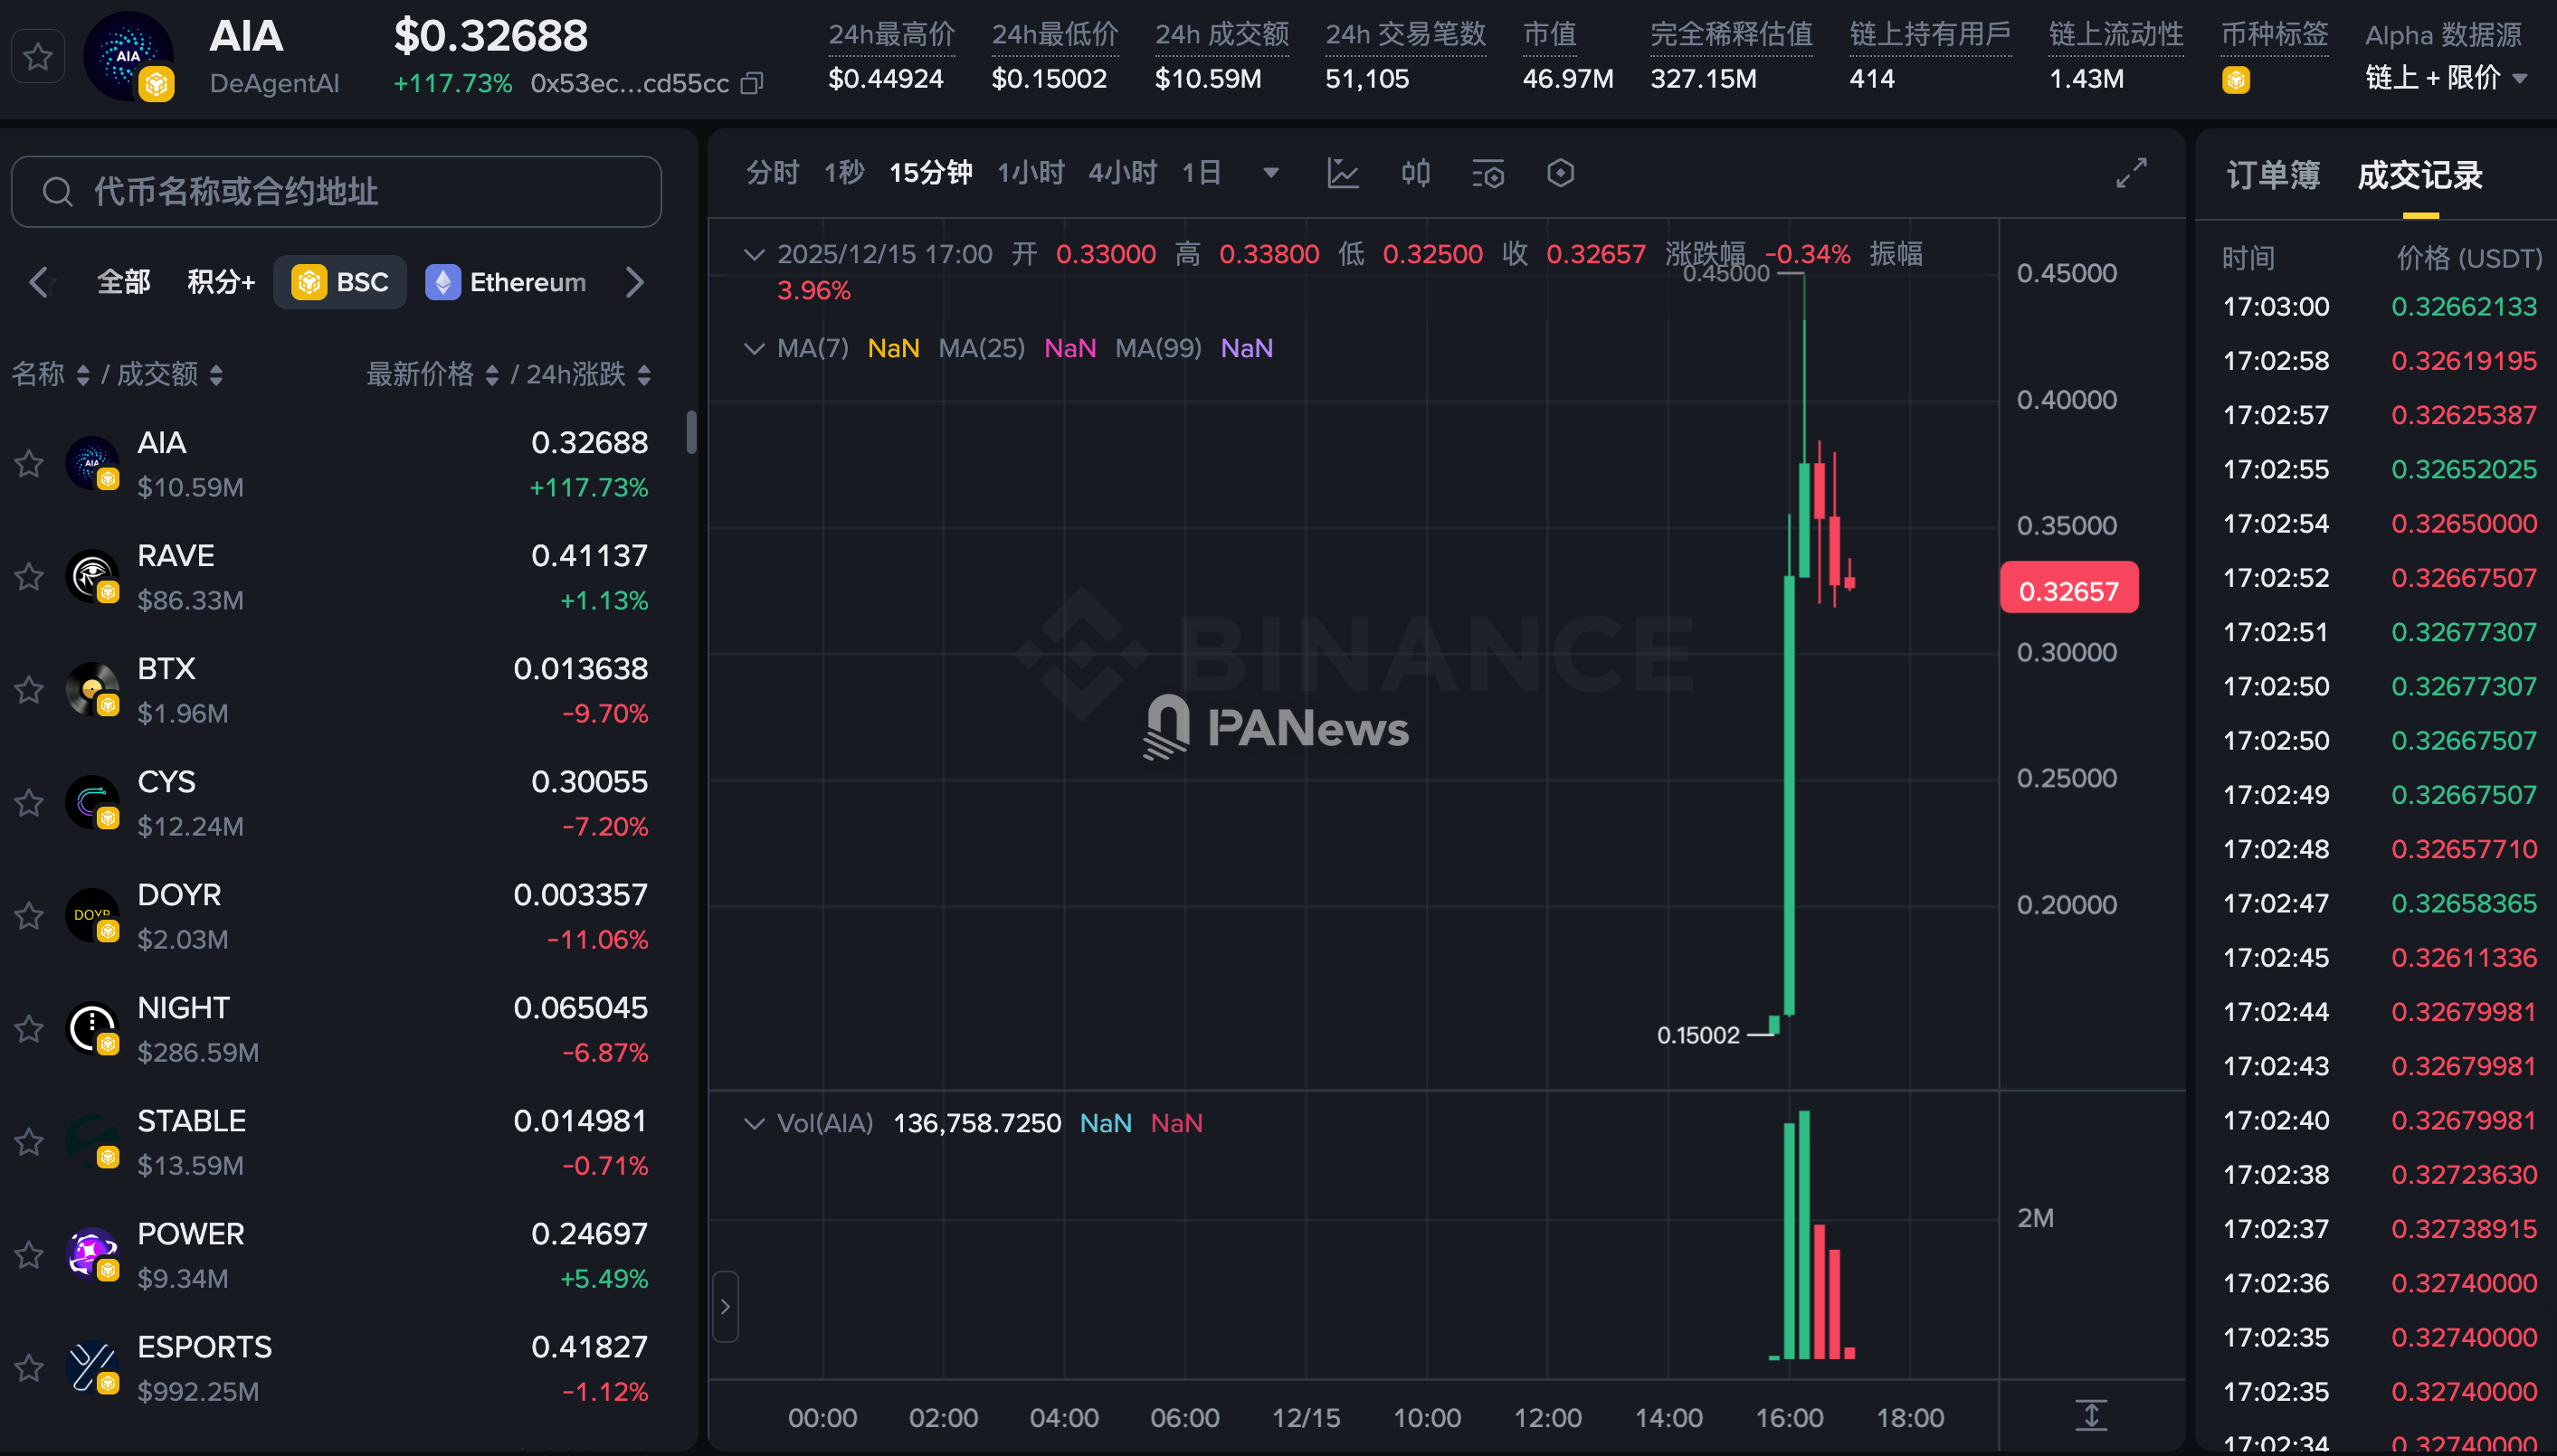2557x1456 pixels.
Task: Click the token search input field
Action: pyautogui.click(x=335, y=191)
